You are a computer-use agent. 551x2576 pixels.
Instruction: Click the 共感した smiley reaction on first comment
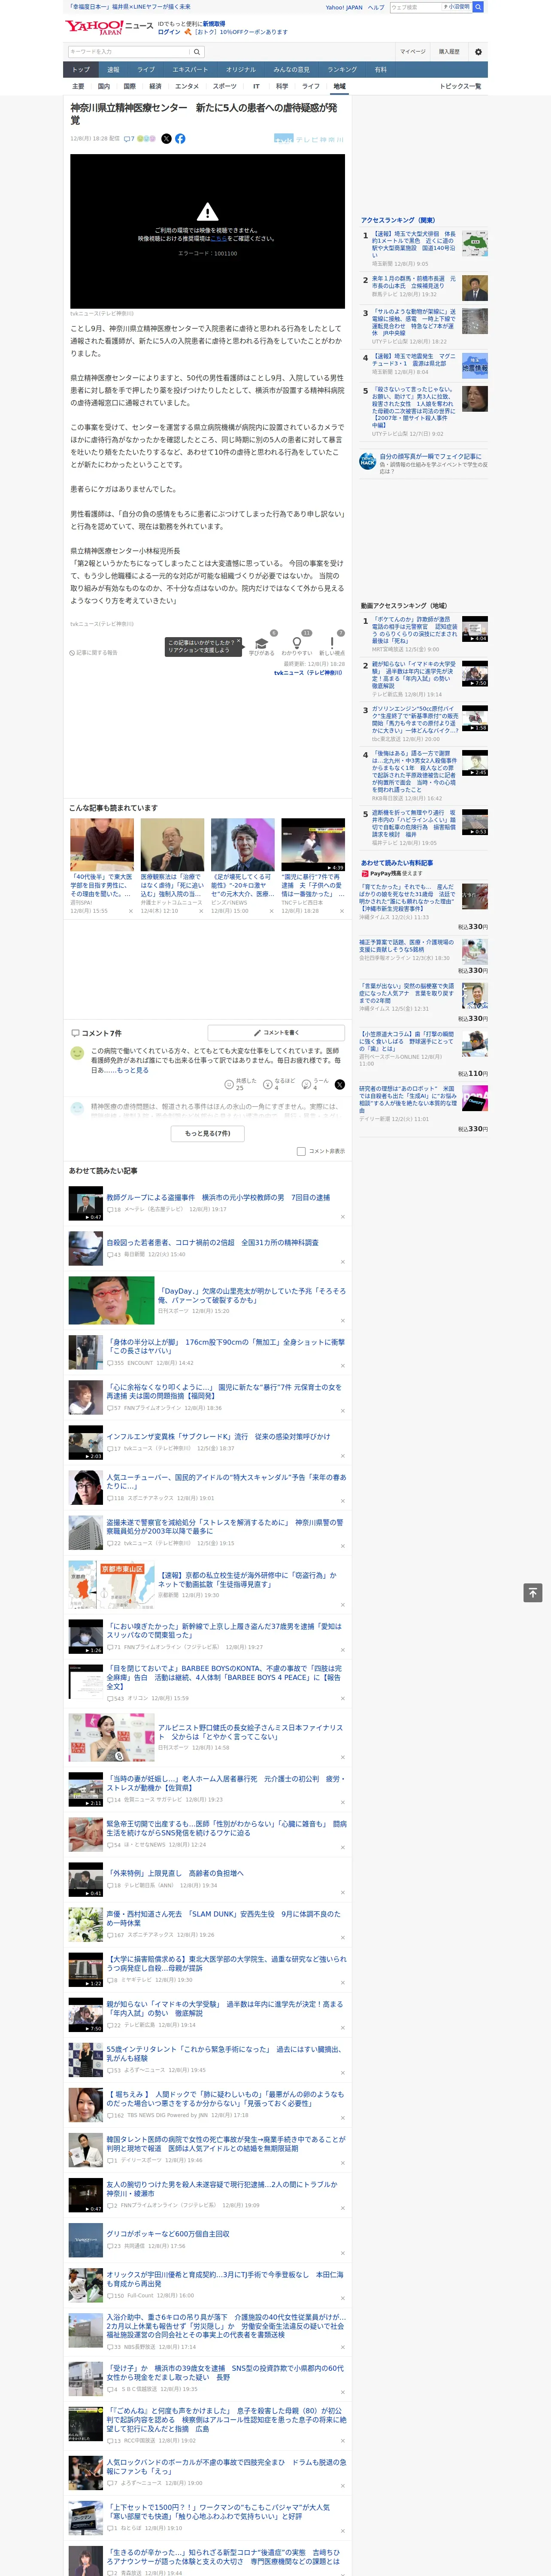pyautogui.click(x=229, y=1084)
